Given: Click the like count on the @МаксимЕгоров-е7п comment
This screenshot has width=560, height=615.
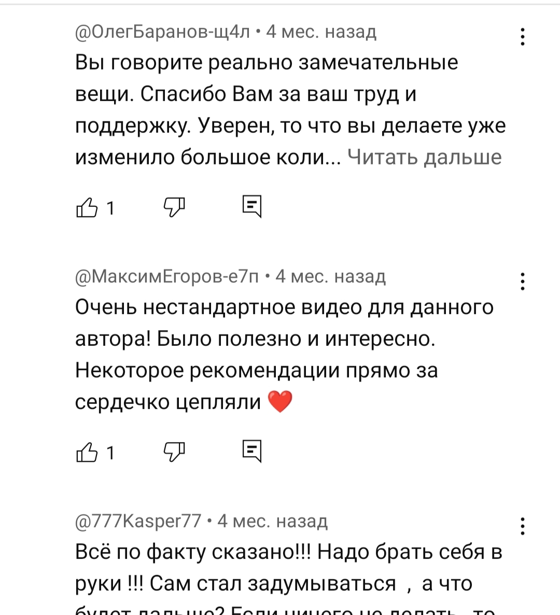Looking at the screenshot, I should pos(110,453).
